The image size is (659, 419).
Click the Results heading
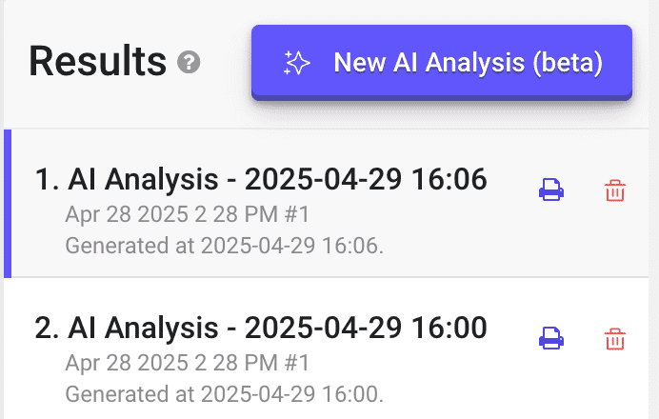tap(97, 62)
